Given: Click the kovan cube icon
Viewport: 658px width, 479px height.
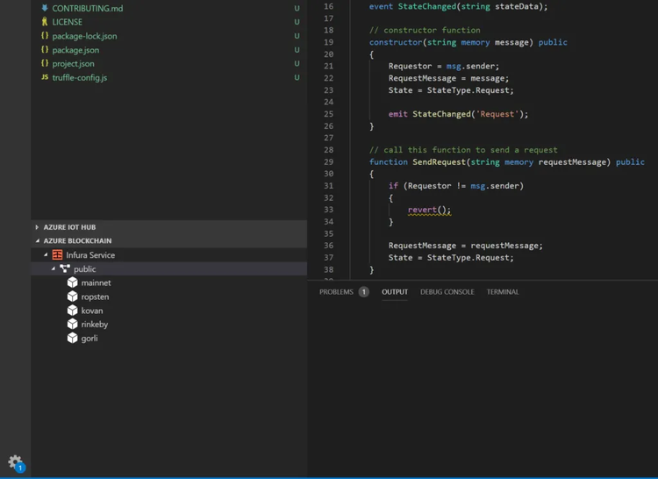Looking at the screenshot, I should tap(73, 311).
